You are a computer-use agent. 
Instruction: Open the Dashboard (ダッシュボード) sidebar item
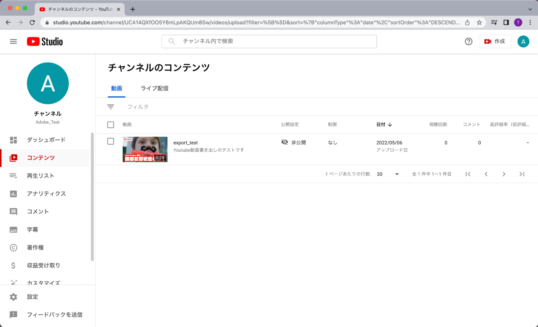(46, 140)
